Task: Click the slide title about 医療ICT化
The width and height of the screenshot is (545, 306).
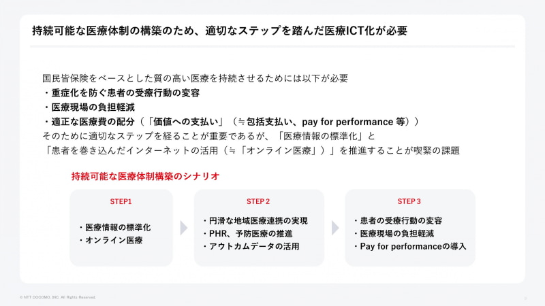Action: tap(220, 32)
